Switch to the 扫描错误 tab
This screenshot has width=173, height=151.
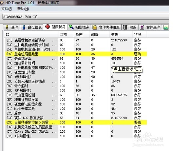[x=79, y=27]
